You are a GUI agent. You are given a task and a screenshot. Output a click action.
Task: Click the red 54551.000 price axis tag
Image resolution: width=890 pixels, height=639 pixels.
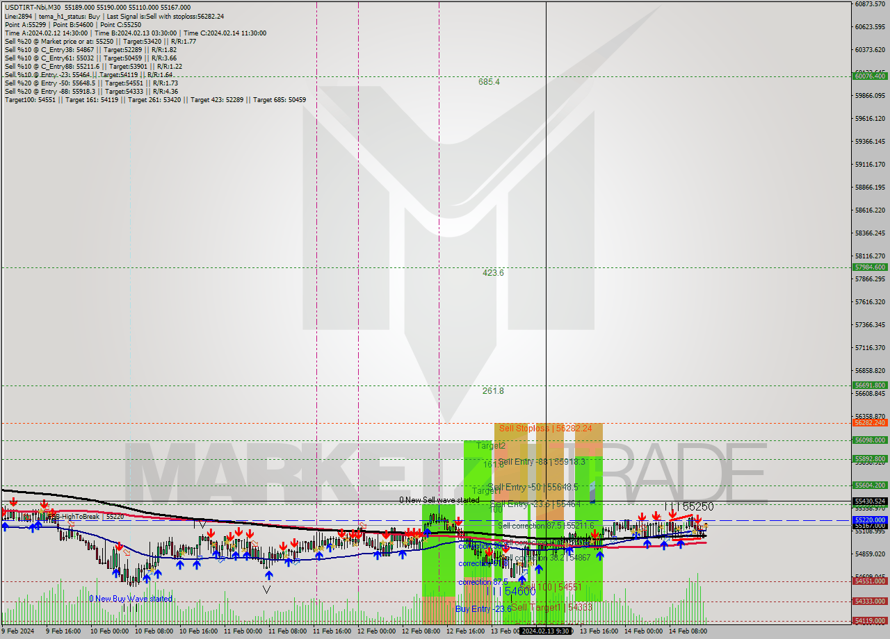coord(870,581)
